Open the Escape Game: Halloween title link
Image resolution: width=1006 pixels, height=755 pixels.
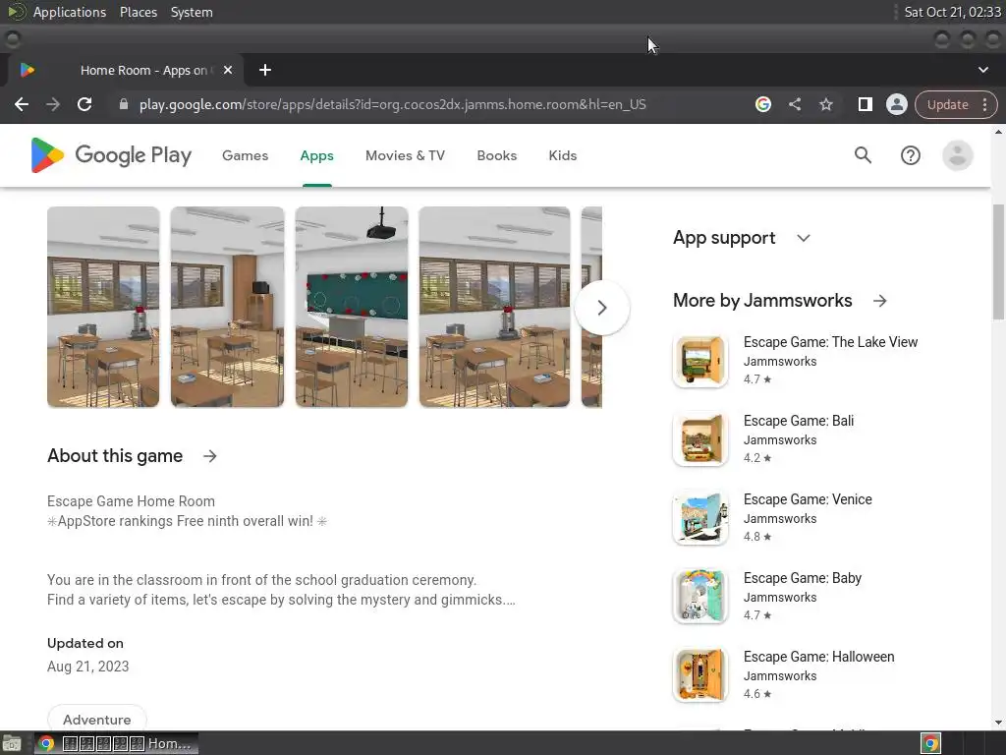(818, 657)
